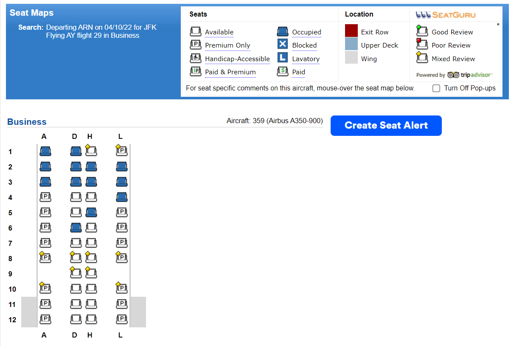Image resolution: width=511 pixels, height=346 pixels.
Task: Click occupied seat 6D
Action: (x=76, y=228)
